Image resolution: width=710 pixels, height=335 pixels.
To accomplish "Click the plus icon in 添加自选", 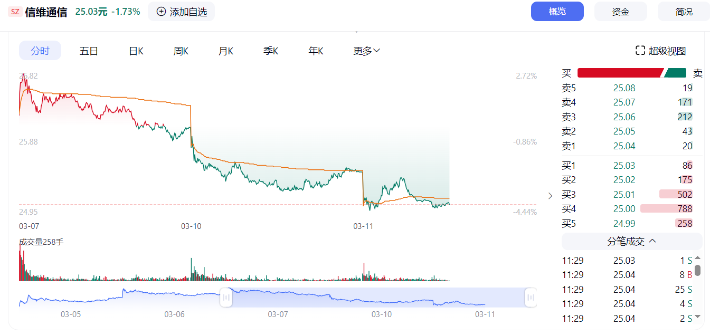I will coord(161,11).
